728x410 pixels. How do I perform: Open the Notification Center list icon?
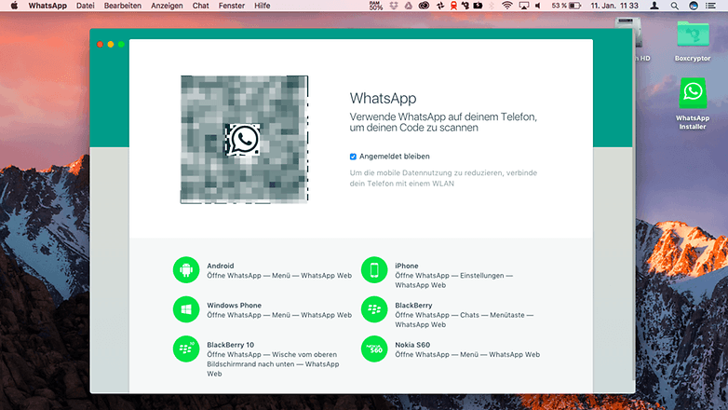pos(710,6)
